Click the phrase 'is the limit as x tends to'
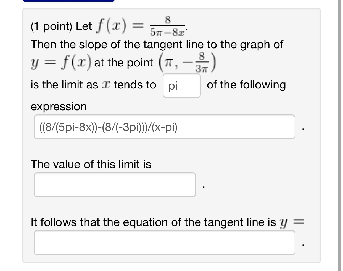This screenshot has height=271, width=343. point(94,85)
